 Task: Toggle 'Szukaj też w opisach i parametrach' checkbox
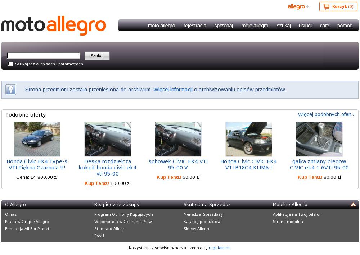pos(10,64)
